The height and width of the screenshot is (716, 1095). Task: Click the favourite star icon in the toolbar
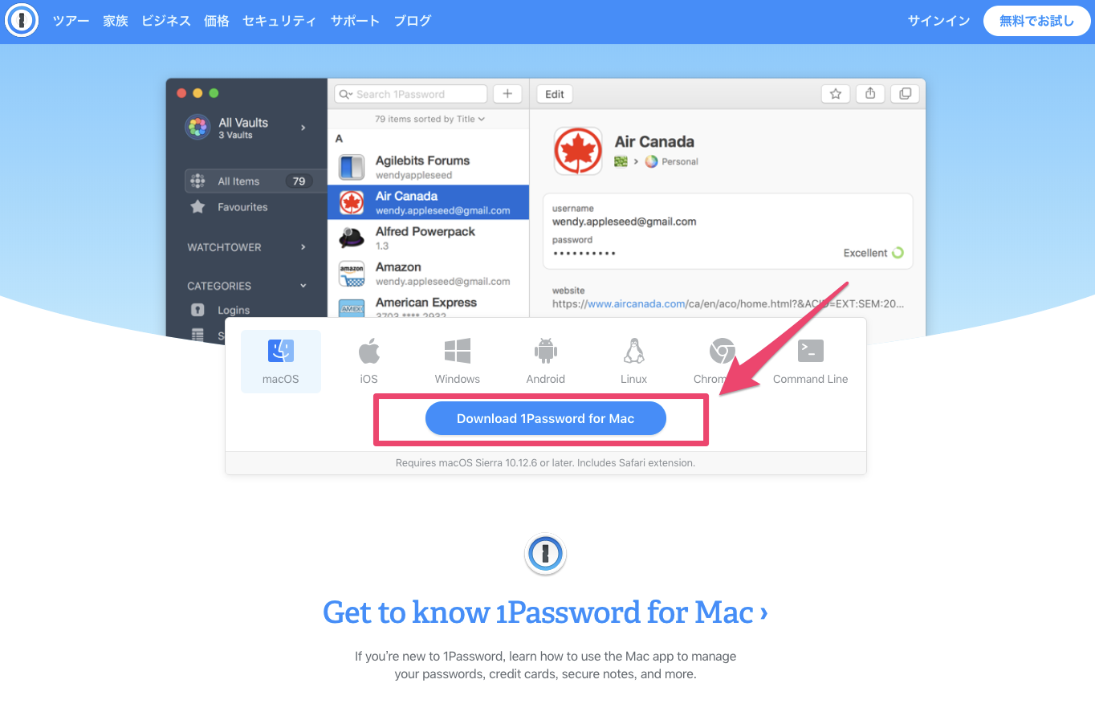[x=835, y=94]
